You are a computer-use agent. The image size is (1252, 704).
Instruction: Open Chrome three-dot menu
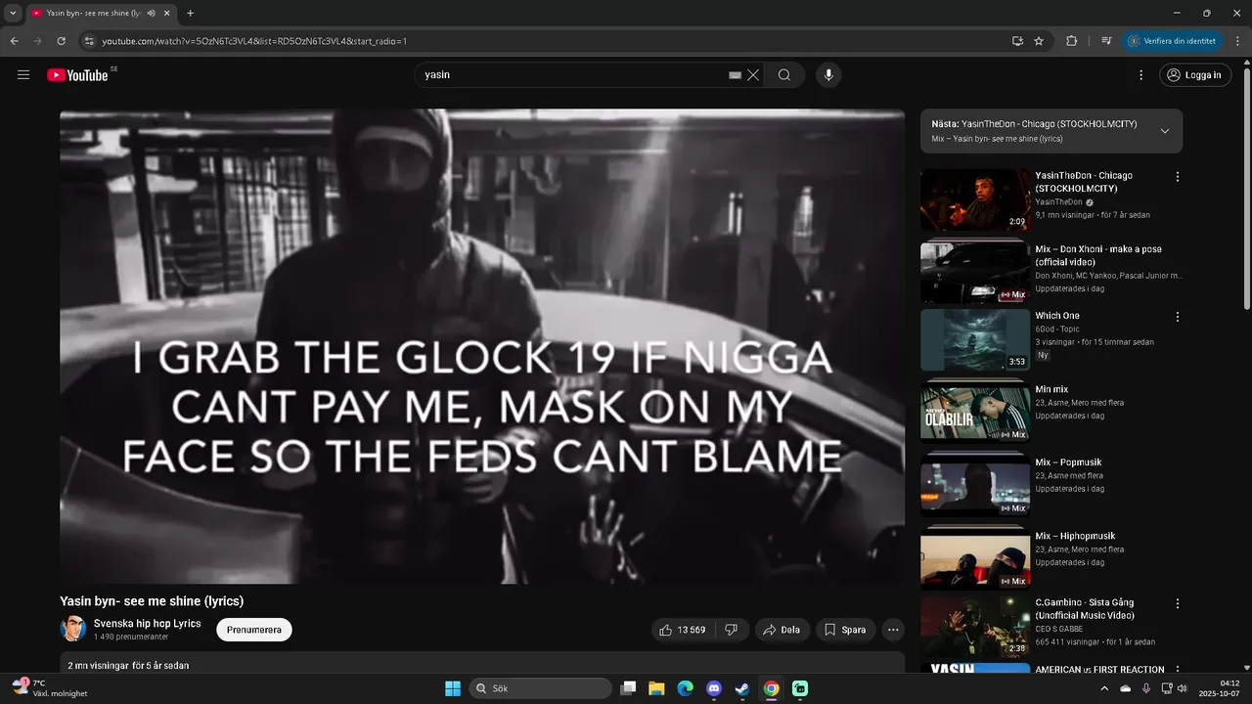(x=1238, y=41)
